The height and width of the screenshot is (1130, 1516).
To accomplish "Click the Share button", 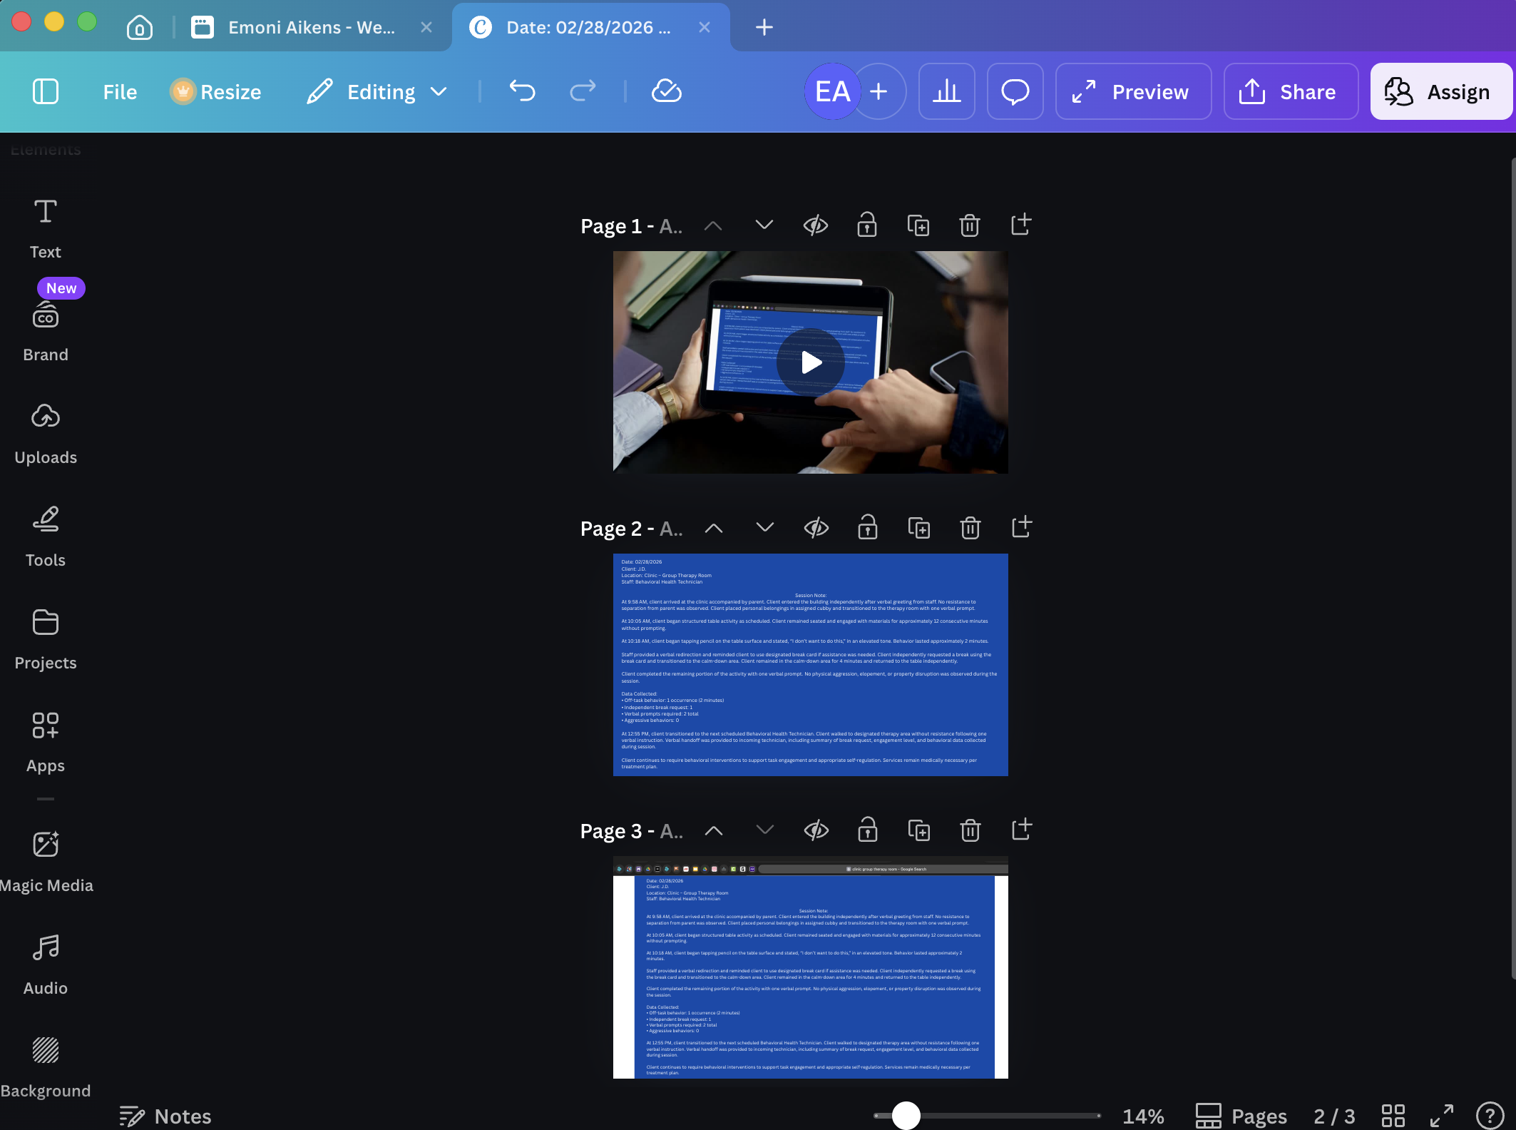I will [x=1291, y=91].
